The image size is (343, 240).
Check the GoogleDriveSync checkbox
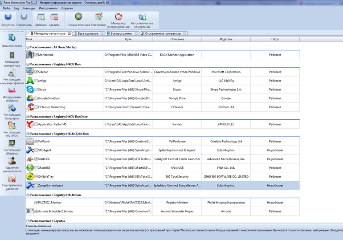pos(36,98)
